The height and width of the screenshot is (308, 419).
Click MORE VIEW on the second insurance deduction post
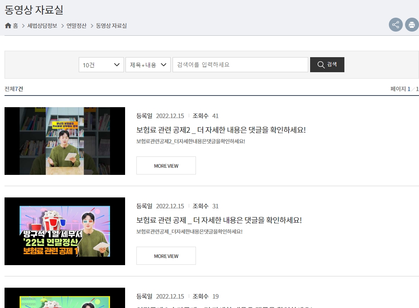pyautogui.click(x=166, y=256)
